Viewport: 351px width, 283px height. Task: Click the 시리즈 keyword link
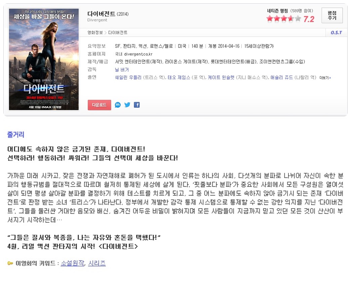point(97,263)
